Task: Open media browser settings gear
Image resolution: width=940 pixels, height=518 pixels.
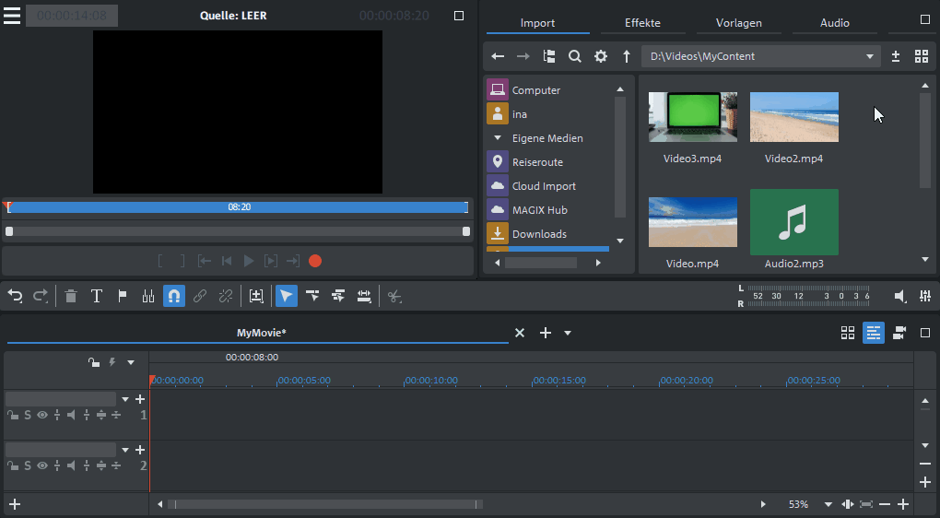Action: (x=601, y=56)
